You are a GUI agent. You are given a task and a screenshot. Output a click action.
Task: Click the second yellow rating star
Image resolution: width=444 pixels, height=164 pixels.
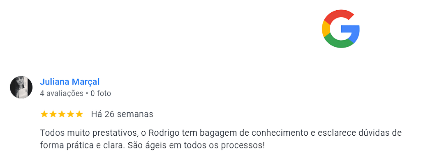click(53, 114)
